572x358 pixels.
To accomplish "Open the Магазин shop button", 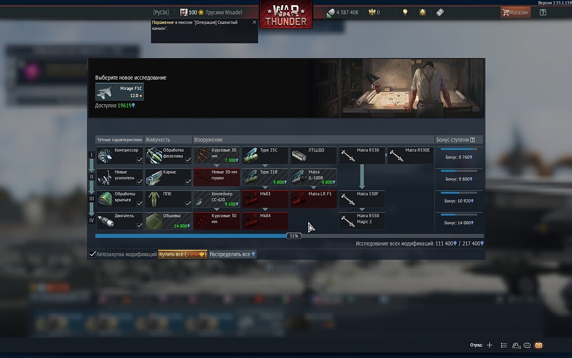I will (x=515, y=12).
